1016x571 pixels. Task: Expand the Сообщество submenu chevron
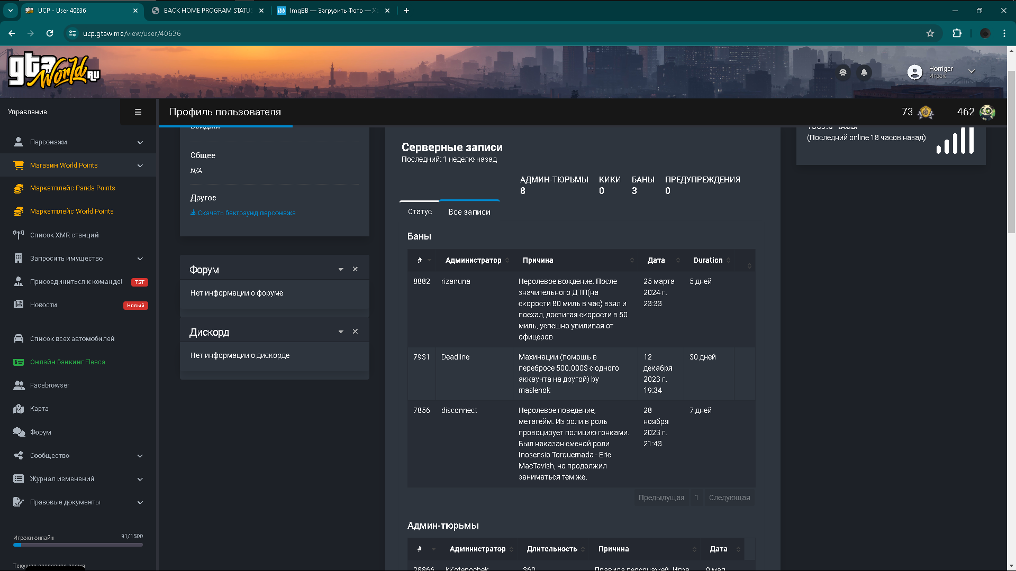(x=140, y=456)
